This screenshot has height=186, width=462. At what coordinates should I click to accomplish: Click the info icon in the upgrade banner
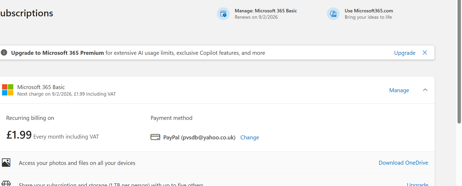4,52
